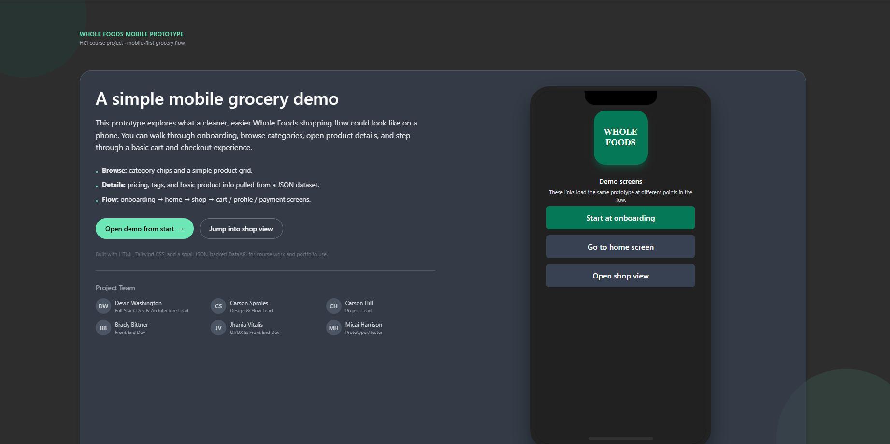Open shop view from the demo list
This screenshot has height=444, width=890.
point(620,276)
